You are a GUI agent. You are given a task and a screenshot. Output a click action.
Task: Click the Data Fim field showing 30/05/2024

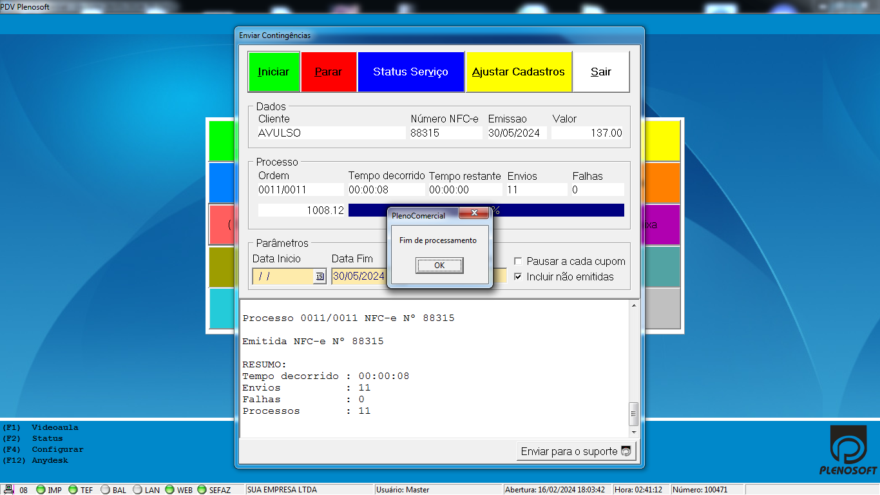(359, 277)
